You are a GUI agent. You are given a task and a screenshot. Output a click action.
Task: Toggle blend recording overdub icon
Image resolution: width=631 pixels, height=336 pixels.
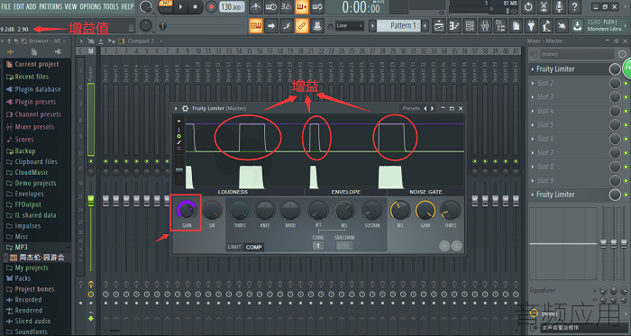[302, 6]
